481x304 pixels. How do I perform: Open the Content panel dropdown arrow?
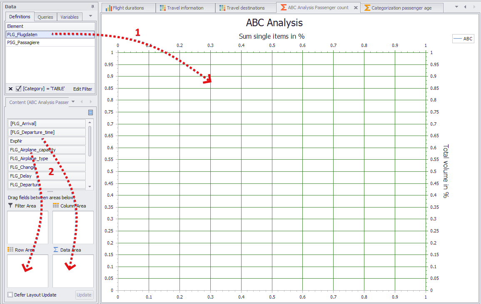click(x=73, y=102)
